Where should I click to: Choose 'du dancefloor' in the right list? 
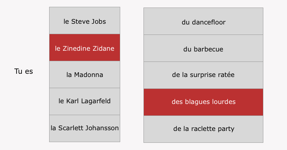[203, 21]
